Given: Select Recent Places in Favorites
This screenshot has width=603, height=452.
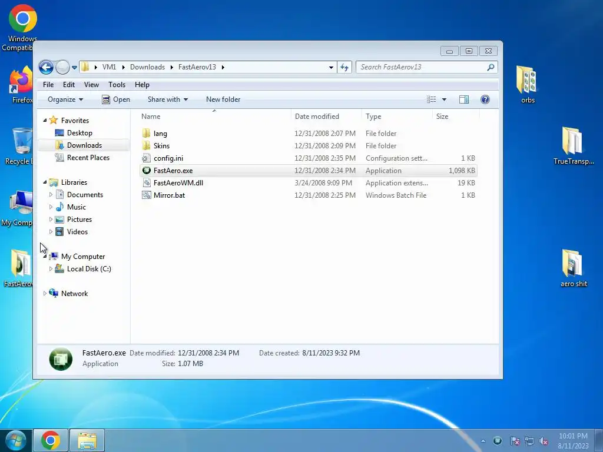Looking at the screenshot, I should [x=88, y=158].
